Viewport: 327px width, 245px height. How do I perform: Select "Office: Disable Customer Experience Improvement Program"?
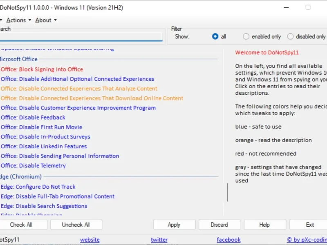tap(78, 108)
